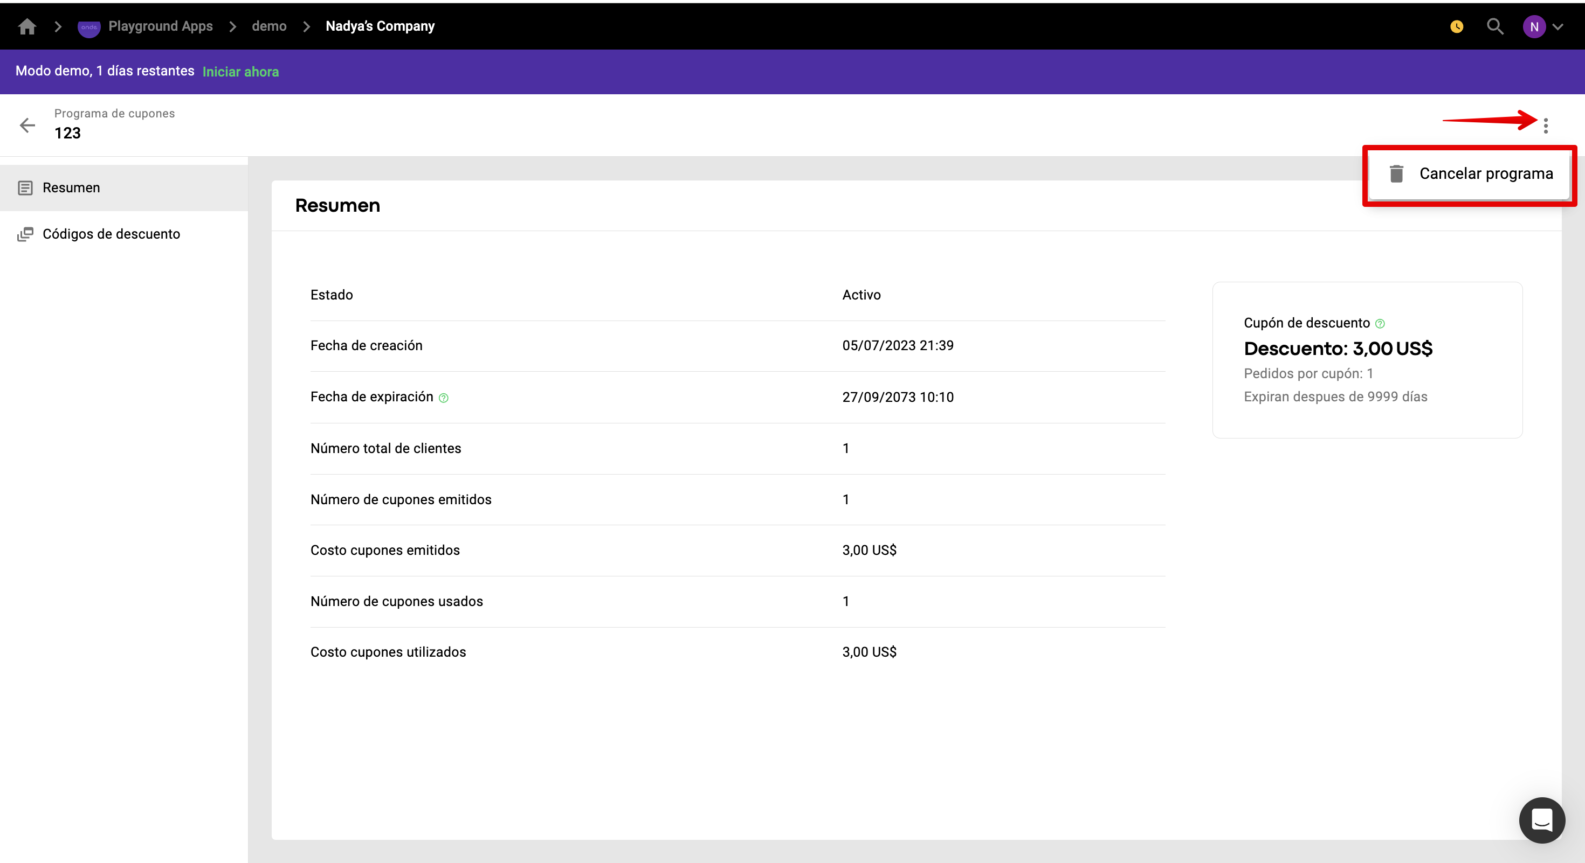This screenshot has width=1585, height=863.
Task: Click Nadya's Company breadcrumb
Action: [x=380, y=26]
